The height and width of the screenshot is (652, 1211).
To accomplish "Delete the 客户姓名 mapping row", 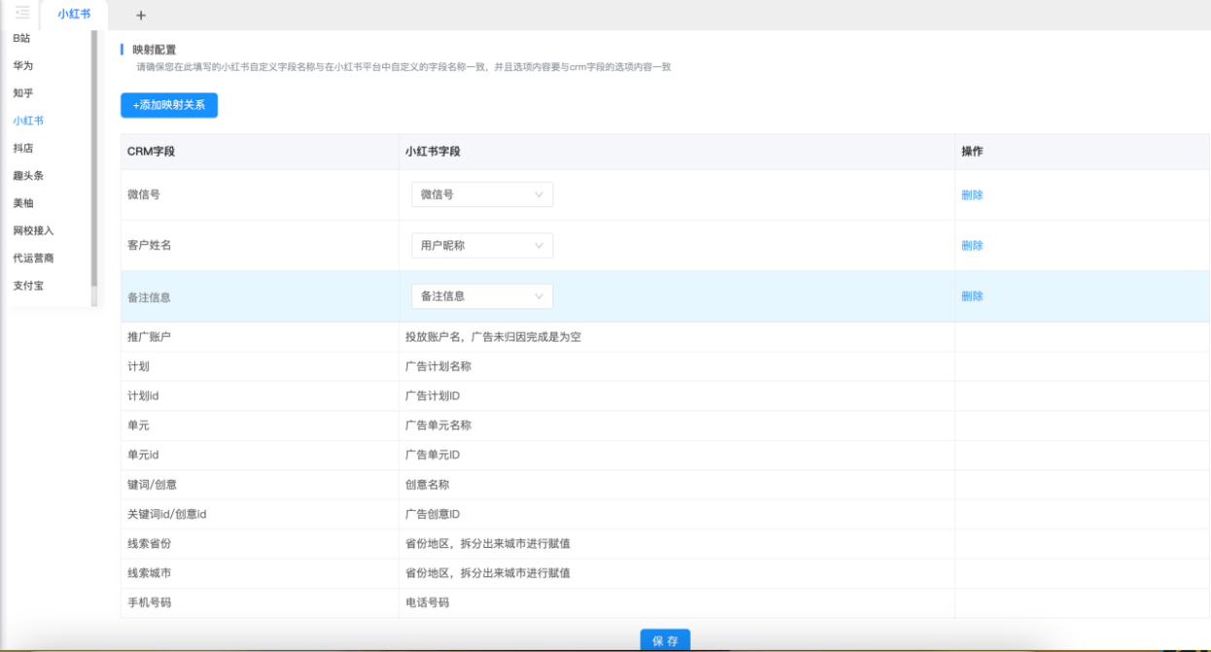I will (x=972, y=245).
